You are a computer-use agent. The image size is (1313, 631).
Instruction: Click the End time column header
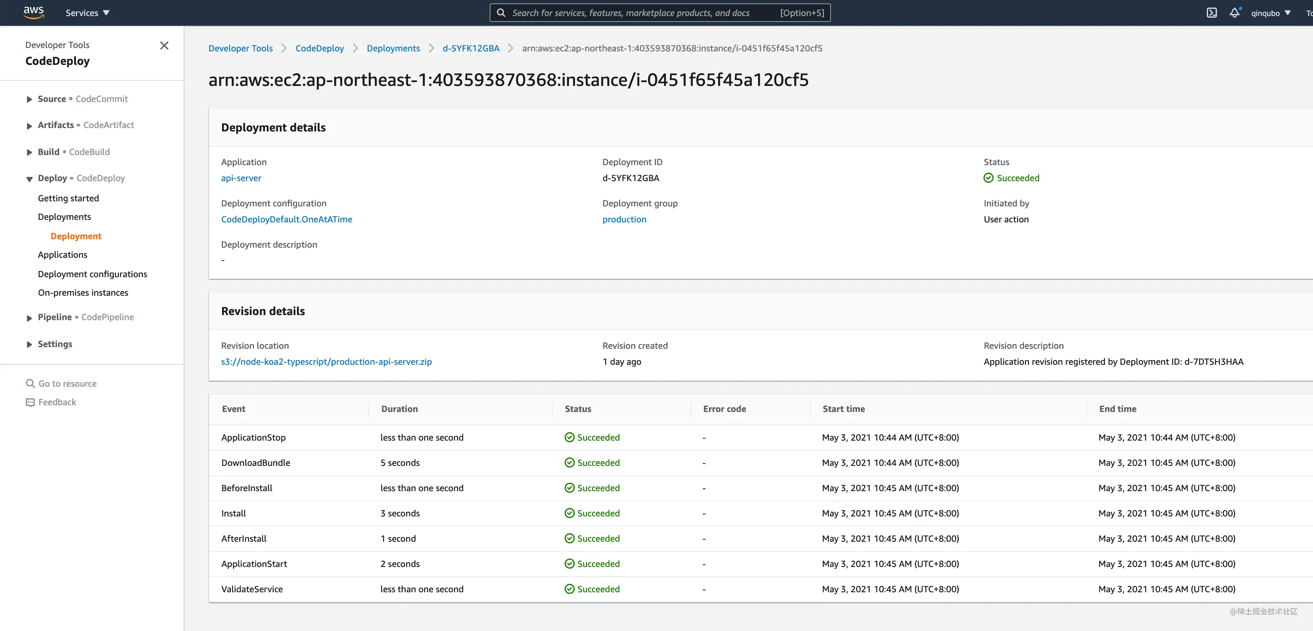pyautogui.click(x=1117, y=409)
